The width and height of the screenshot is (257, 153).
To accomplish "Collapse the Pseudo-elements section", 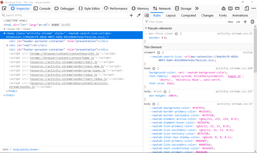I will click(x=146, y=28).
